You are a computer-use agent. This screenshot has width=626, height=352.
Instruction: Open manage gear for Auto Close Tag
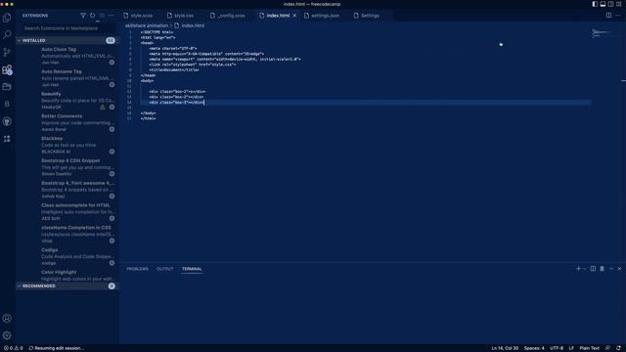[112, 63]
